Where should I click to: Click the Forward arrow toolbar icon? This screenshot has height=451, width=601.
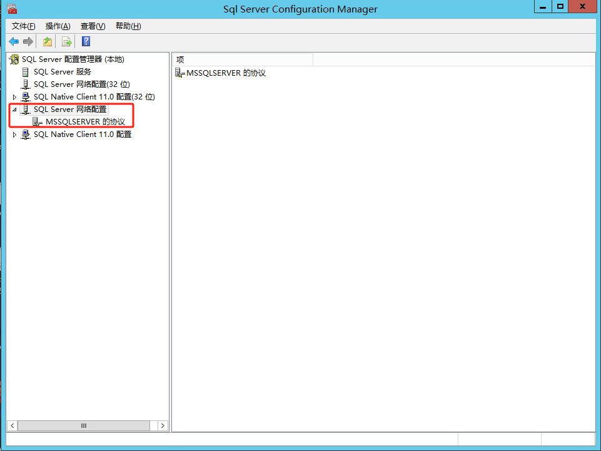28,41
